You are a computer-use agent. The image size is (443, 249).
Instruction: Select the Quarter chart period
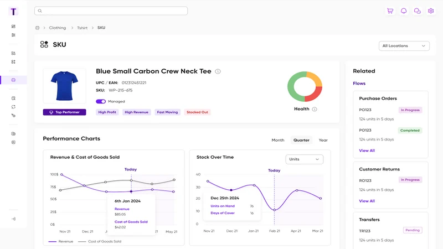(301, 140)
